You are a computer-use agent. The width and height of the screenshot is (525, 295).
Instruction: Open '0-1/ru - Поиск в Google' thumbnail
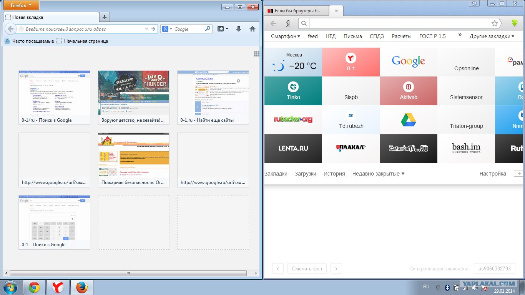pyautogui.click(x=54, y=98)
